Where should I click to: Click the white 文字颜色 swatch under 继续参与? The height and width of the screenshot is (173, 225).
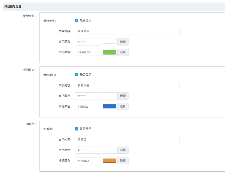pyautogui.click(x=109, y=42)
